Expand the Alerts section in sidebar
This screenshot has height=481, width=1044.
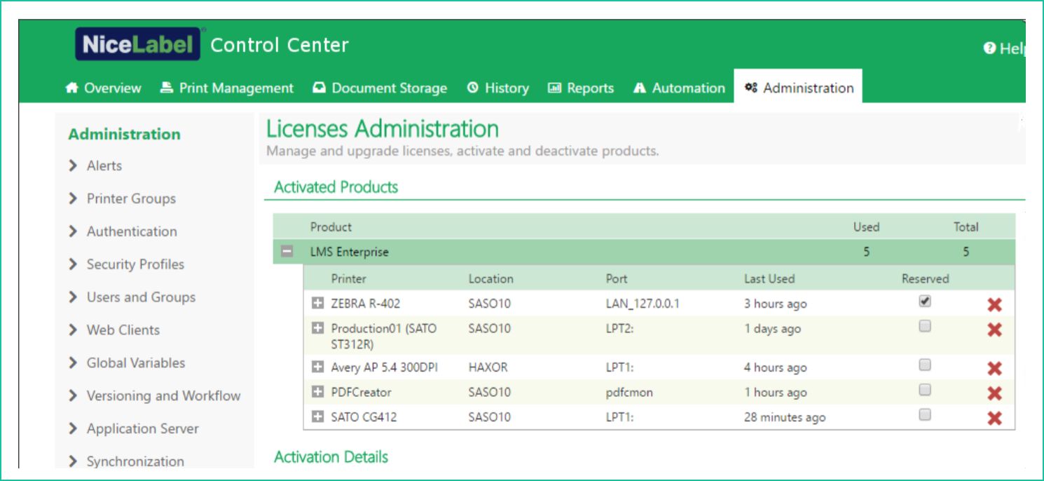click(x=104, y=166)
